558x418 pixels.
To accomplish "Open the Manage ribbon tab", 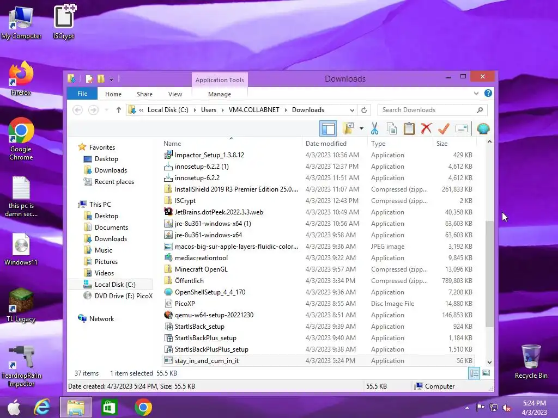I will point(220,94).
